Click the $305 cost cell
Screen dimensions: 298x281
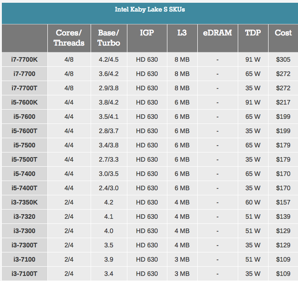point(283,59)
